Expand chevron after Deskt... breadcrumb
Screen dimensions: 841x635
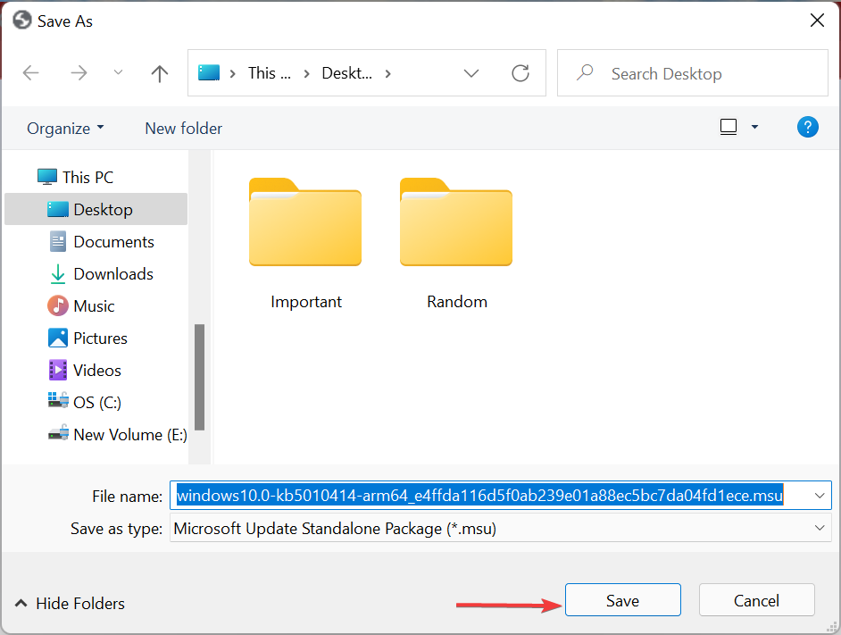tap(387, 73)
